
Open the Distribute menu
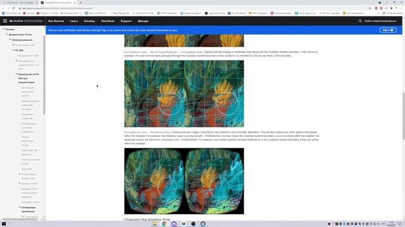click(x=108, y=21)
